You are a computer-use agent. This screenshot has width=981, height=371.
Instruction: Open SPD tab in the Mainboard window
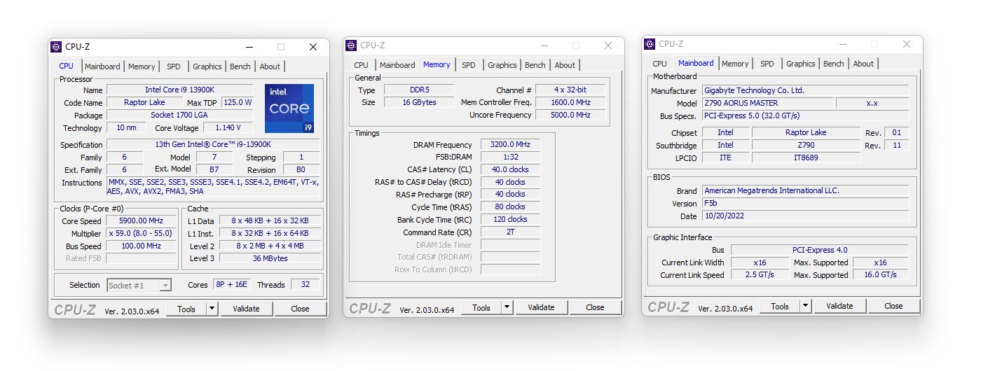click(767, 64)
